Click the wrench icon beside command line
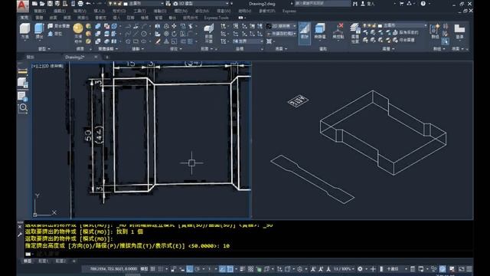The width and height of the screenshot is (490, 276). click(x=20, y=235)
